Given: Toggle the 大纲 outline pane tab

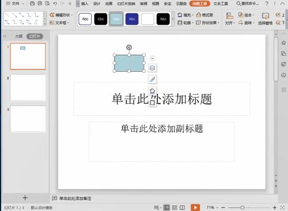Looking at the screenshot, I should click(18, 36).
